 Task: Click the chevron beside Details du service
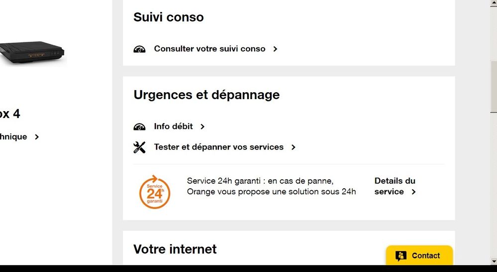tap(413, 192)
